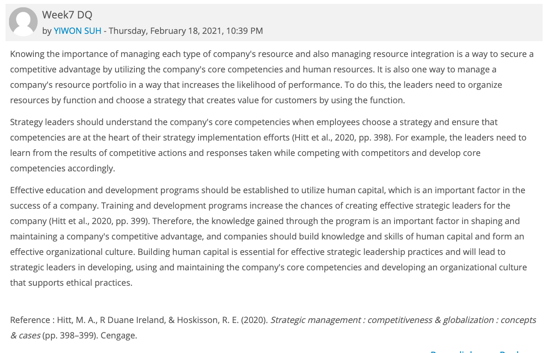Click the text 'Hitt, M. A., R Duane Ireland'

coord(111,320)
